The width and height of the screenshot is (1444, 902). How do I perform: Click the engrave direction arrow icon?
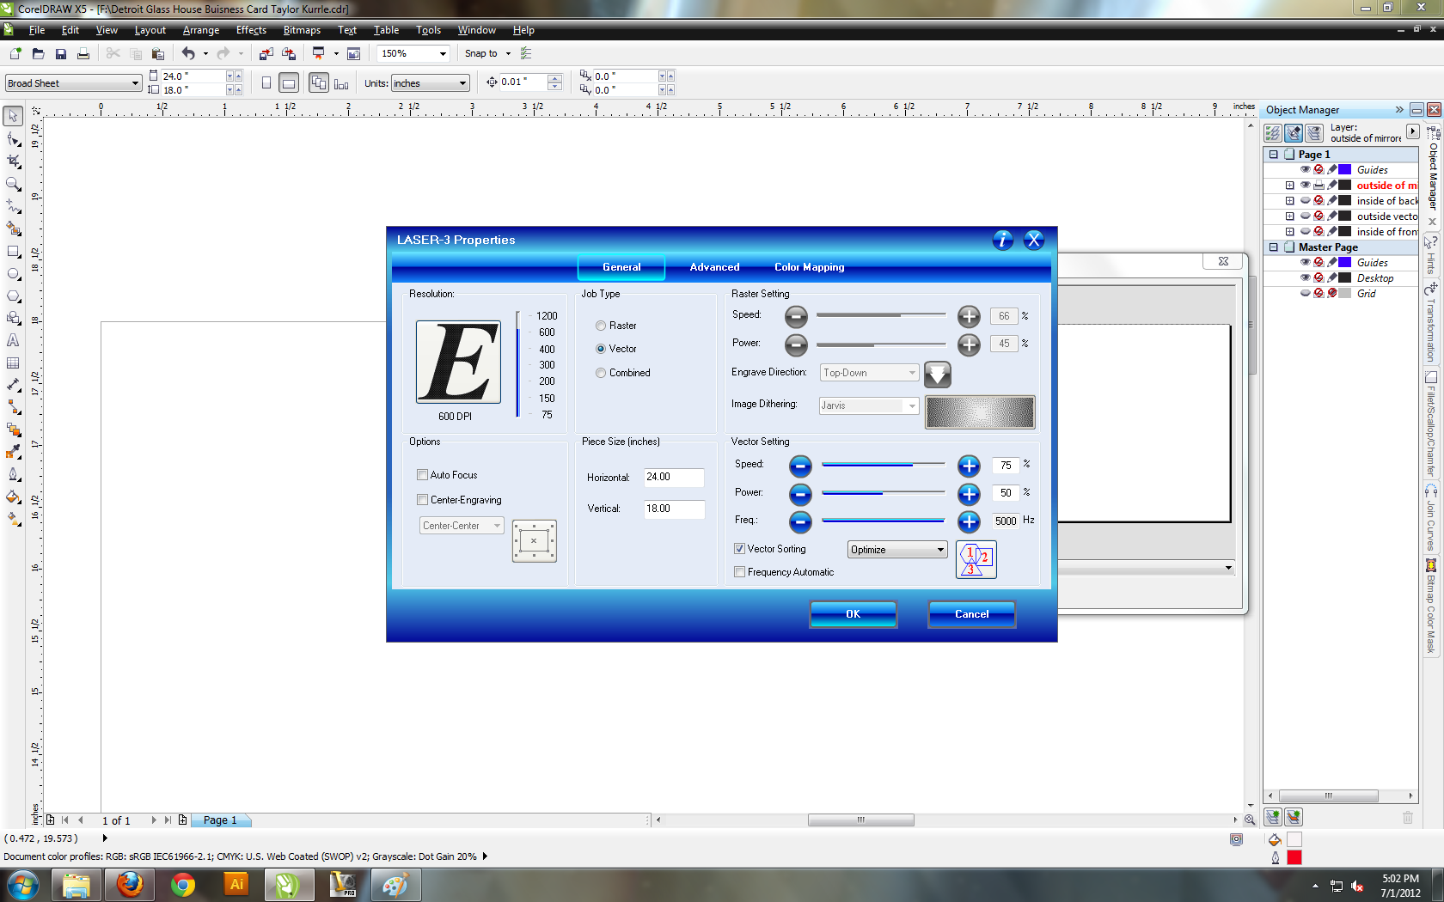point(938,374)
